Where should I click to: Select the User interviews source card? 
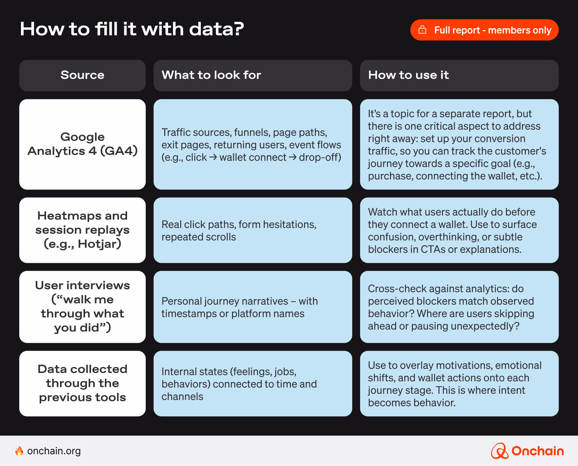click(82, 307)
